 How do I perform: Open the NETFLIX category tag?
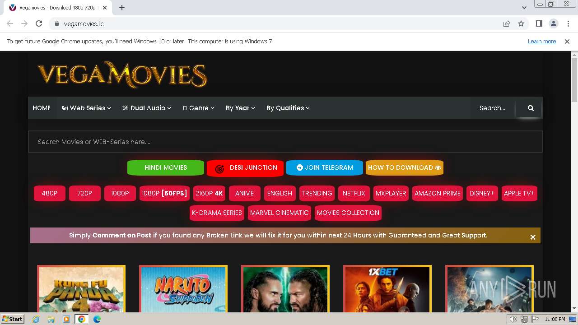click(x=354, y=193)
